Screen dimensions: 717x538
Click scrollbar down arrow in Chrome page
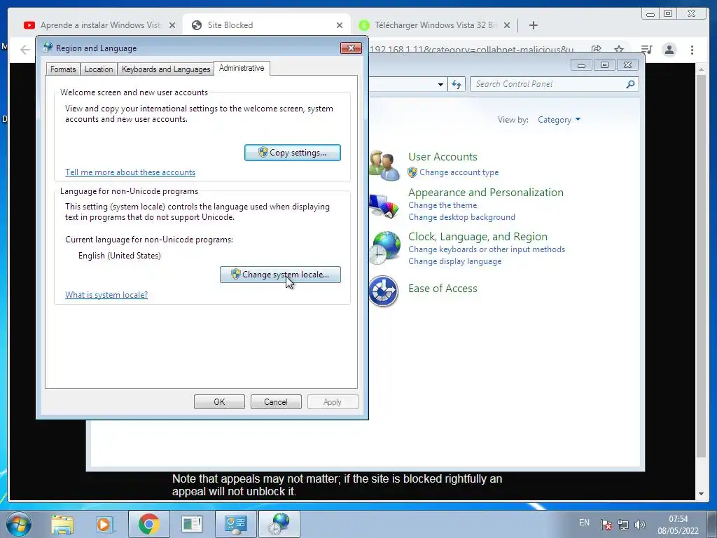pos(701,494)
